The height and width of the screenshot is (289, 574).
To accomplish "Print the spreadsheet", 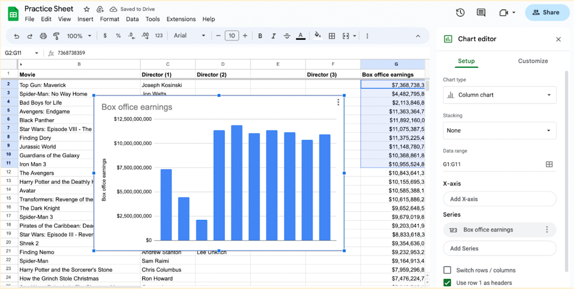I will coord(43,36).
